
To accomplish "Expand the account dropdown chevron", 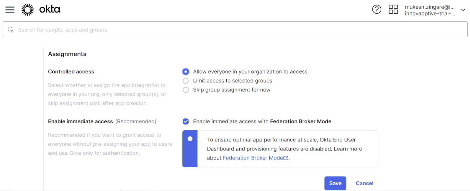I will (463, 10).
